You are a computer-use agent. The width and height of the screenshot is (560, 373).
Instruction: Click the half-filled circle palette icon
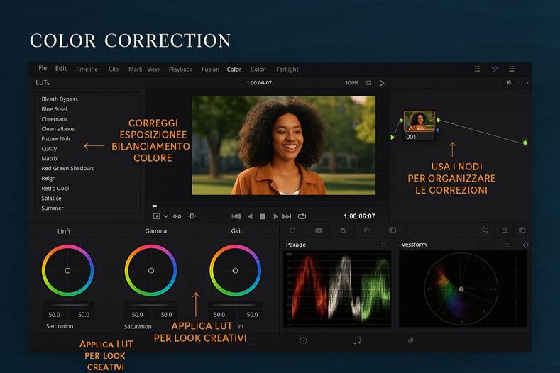(x=392, y=230)
